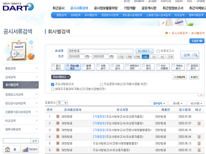Click the sidebar search input box
The image size is (206, 154).
click(x=17, y=141)
